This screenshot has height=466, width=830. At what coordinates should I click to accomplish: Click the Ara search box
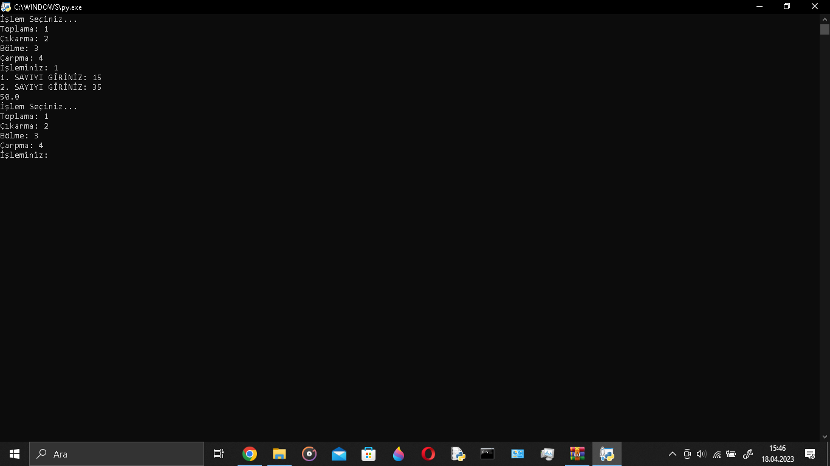click(x=117, y=454)
